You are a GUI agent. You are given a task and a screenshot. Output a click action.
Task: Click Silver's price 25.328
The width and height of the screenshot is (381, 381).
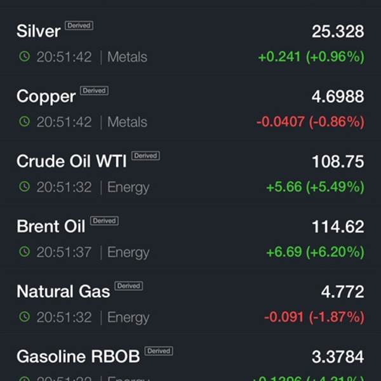coord(338,31)
